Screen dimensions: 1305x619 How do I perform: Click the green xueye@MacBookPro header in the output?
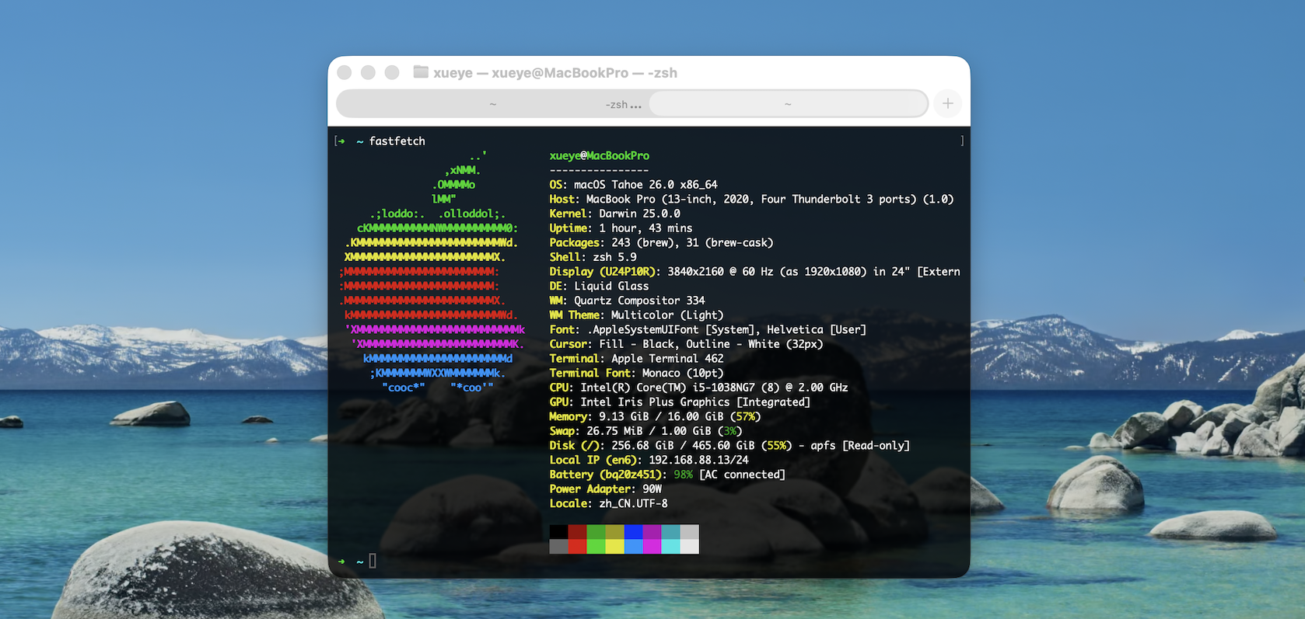599,156
